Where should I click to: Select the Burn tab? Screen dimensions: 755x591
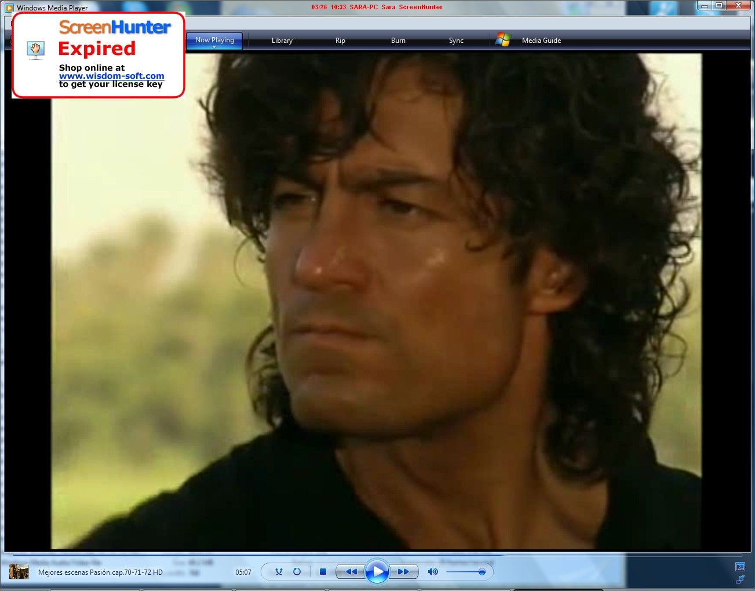point(398,41)
